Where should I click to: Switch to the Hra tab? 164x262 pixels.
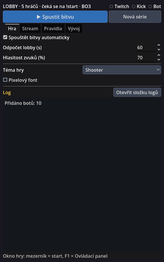click(x=12, y=29)
